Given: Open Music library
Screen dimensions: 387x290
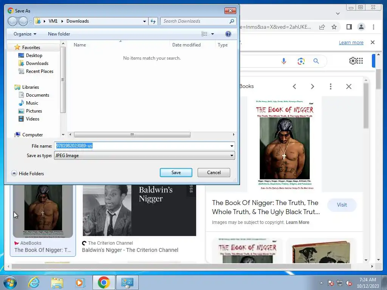Looking at the screenshot, I should pos(32,103).
